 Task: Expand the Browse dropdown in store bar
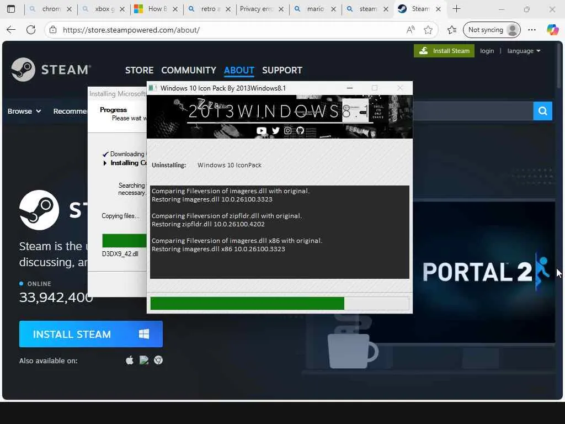click(x=24, y=111)
